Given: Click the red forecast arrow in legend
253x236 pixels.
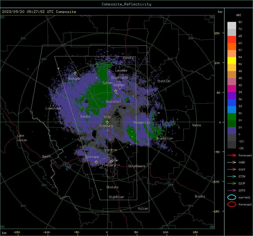Looking at the screenshot, I should pyautogui.click(x=232, y=155).
